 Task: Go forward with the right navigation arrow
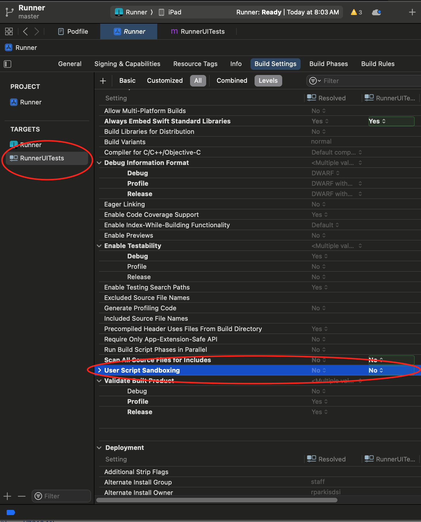[x=37, y=31]
